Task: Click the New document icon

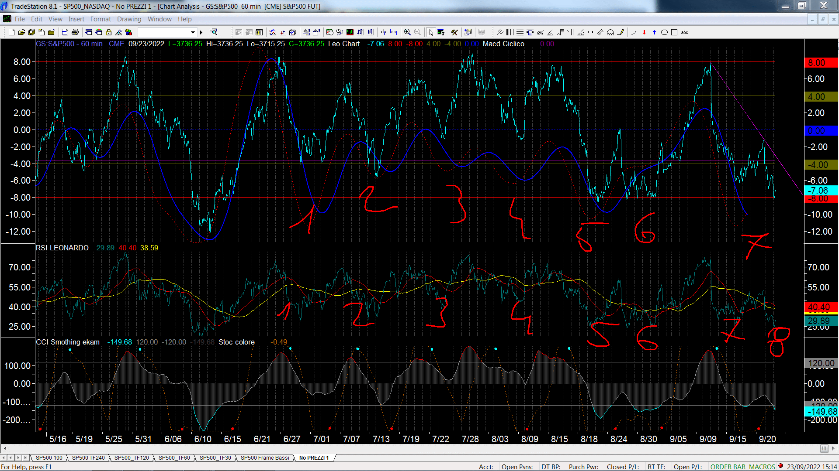Action: tap(11, 32)
